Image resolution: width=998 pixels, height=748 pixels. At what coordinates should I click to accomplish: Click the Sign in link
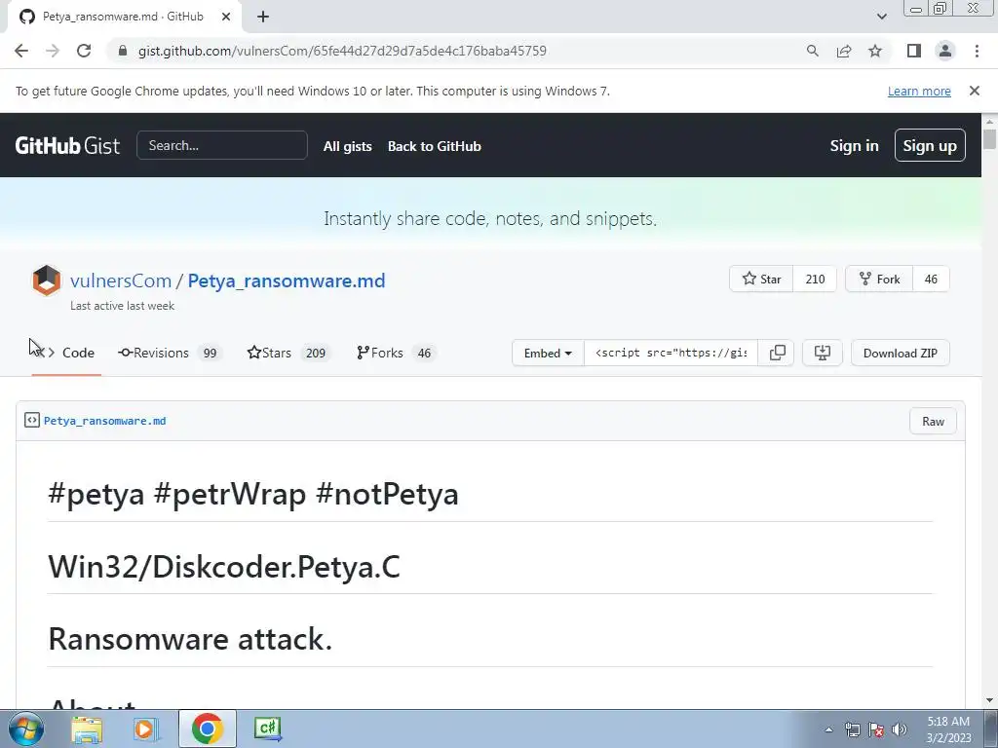[854, 146]
